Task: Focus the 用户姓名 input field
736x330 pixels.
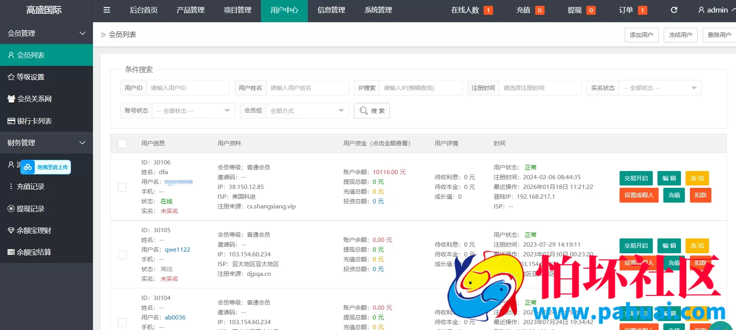Action: (307, 88)
